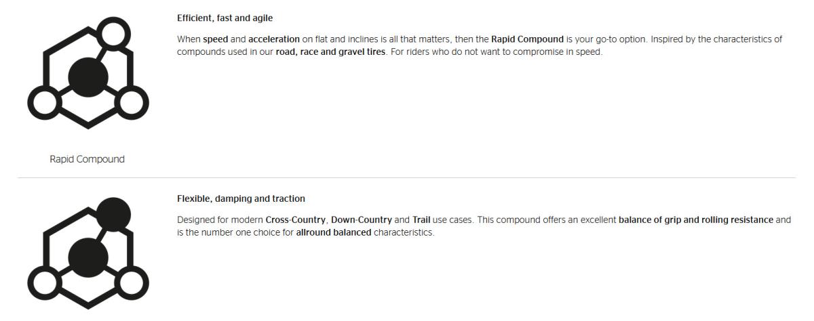Click the second compound icon with two filled circles
The height and width of the screenshot is (321, 814).
click(88, 253)
